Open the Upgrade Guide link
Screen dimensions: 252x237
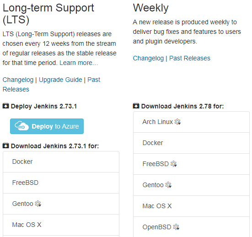(60, 80)
